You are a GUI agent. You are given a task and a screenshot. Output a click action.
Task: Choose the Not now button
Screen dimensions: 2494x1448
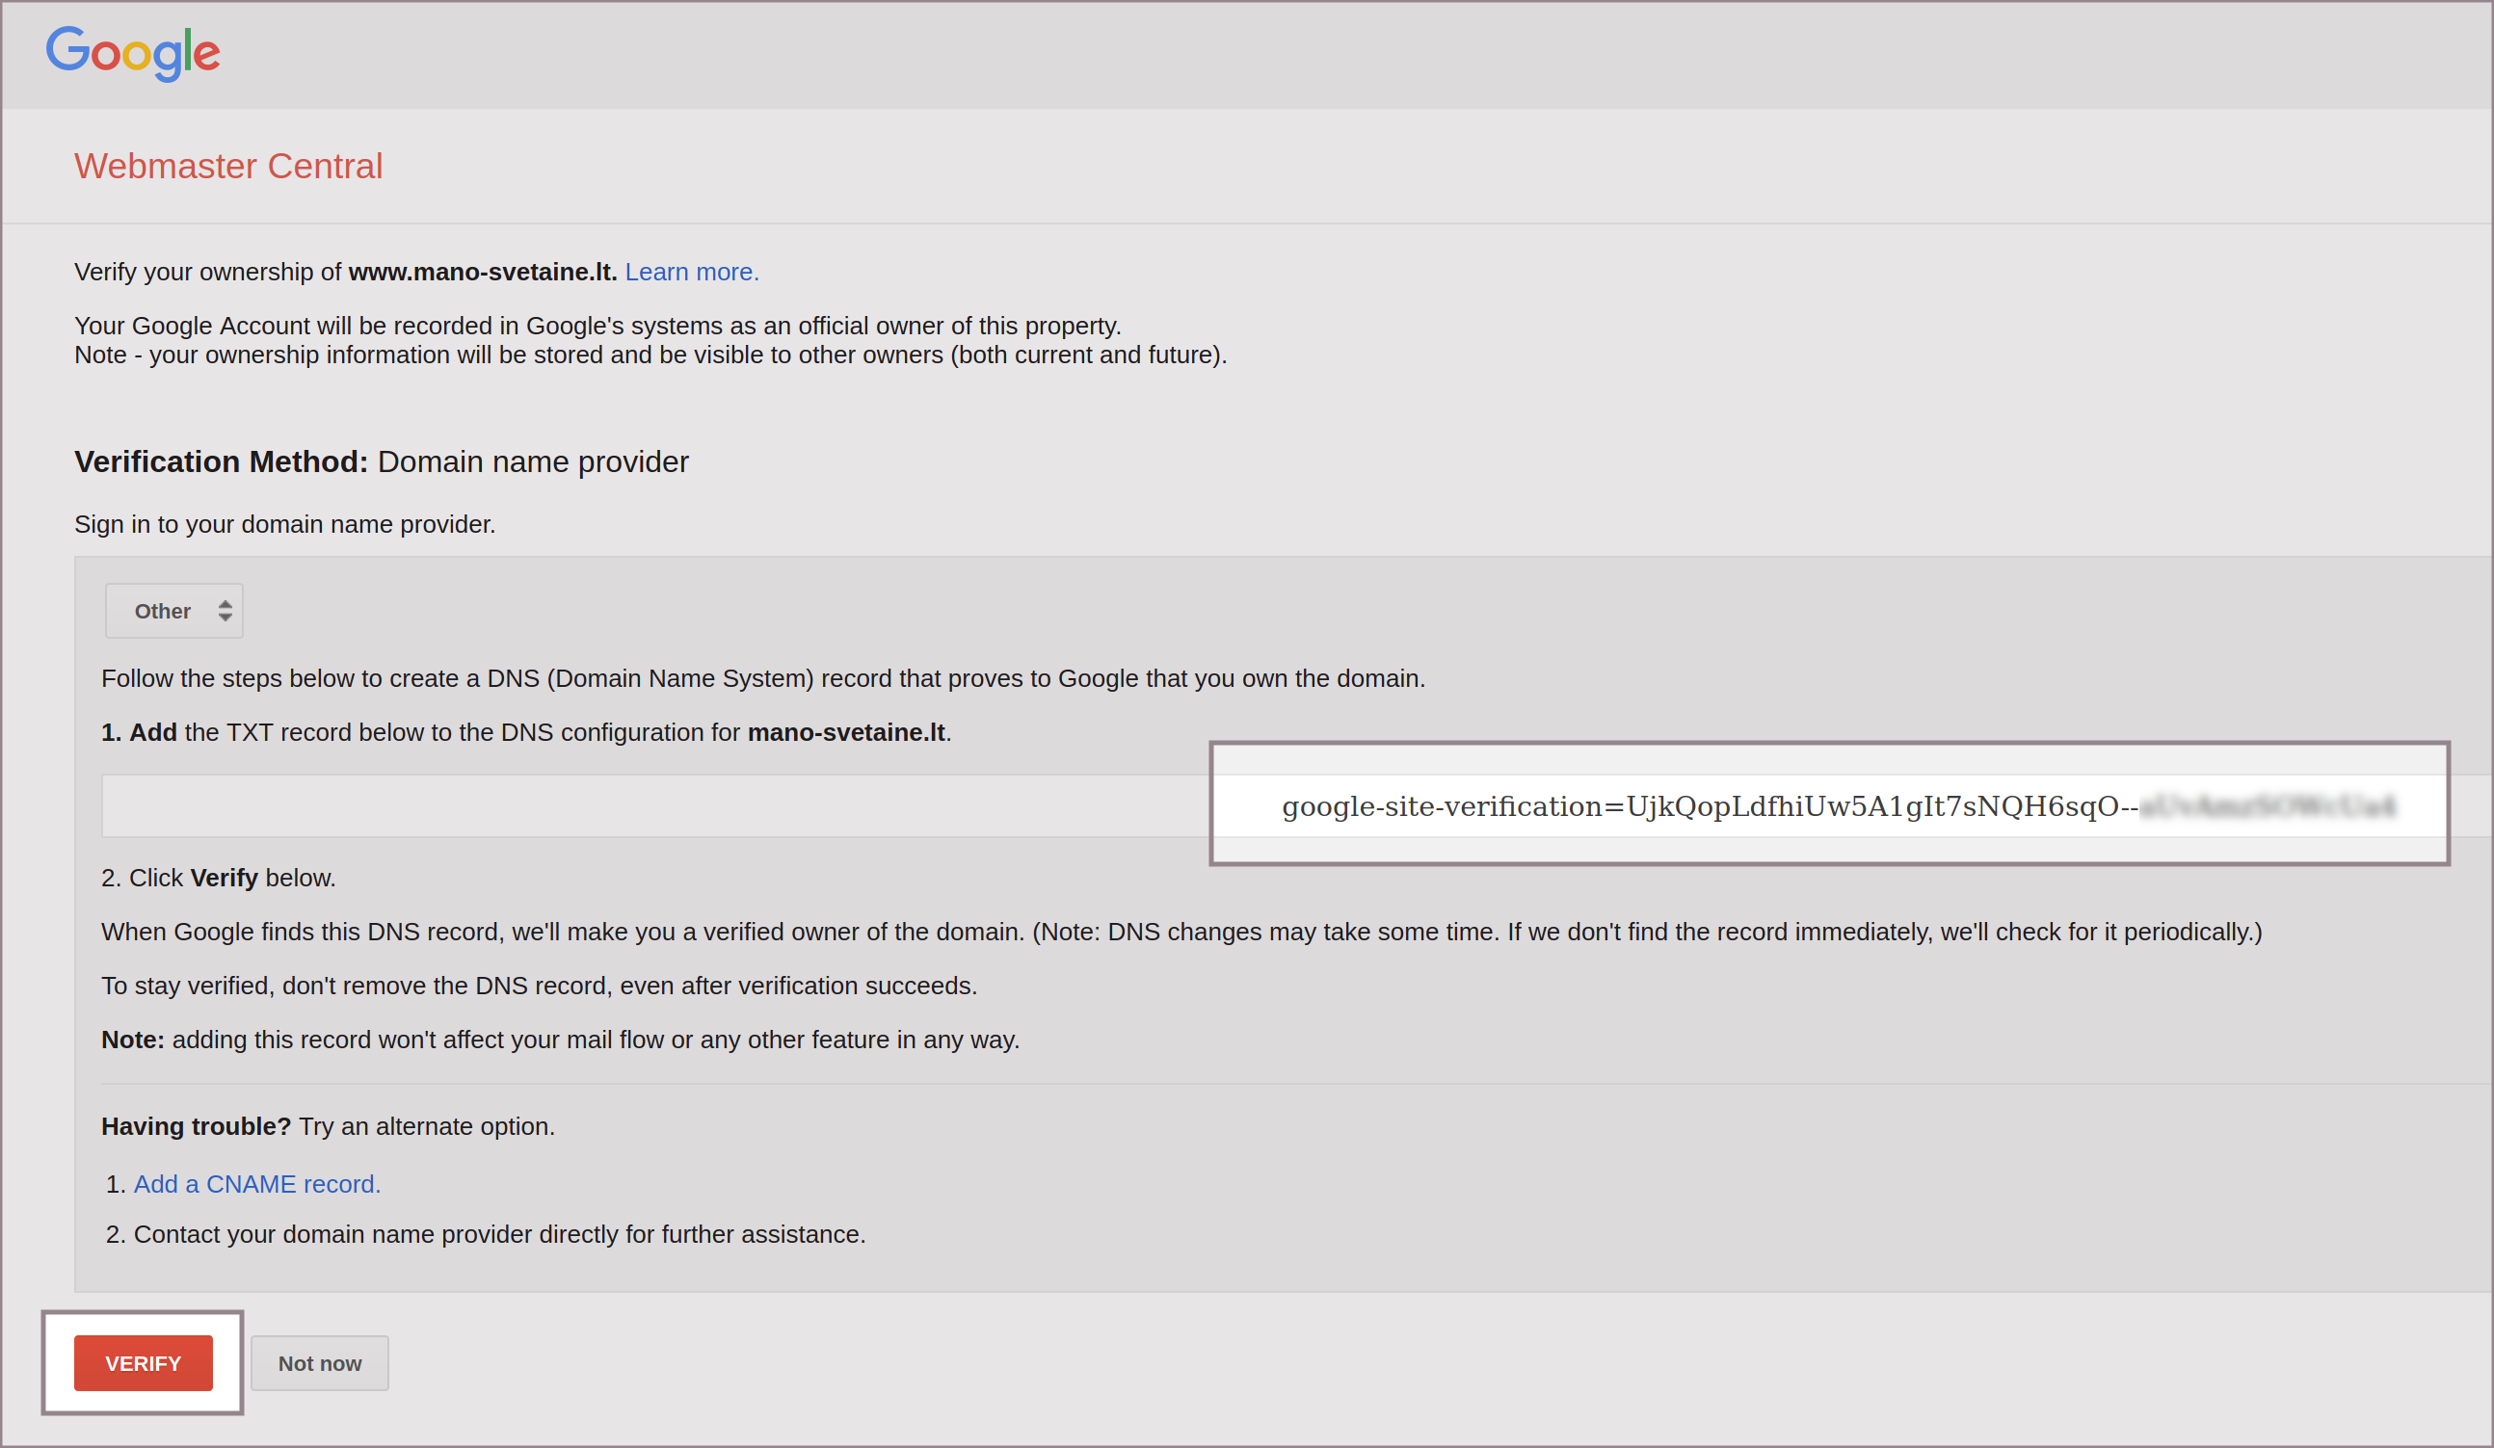pos(319,1363)
